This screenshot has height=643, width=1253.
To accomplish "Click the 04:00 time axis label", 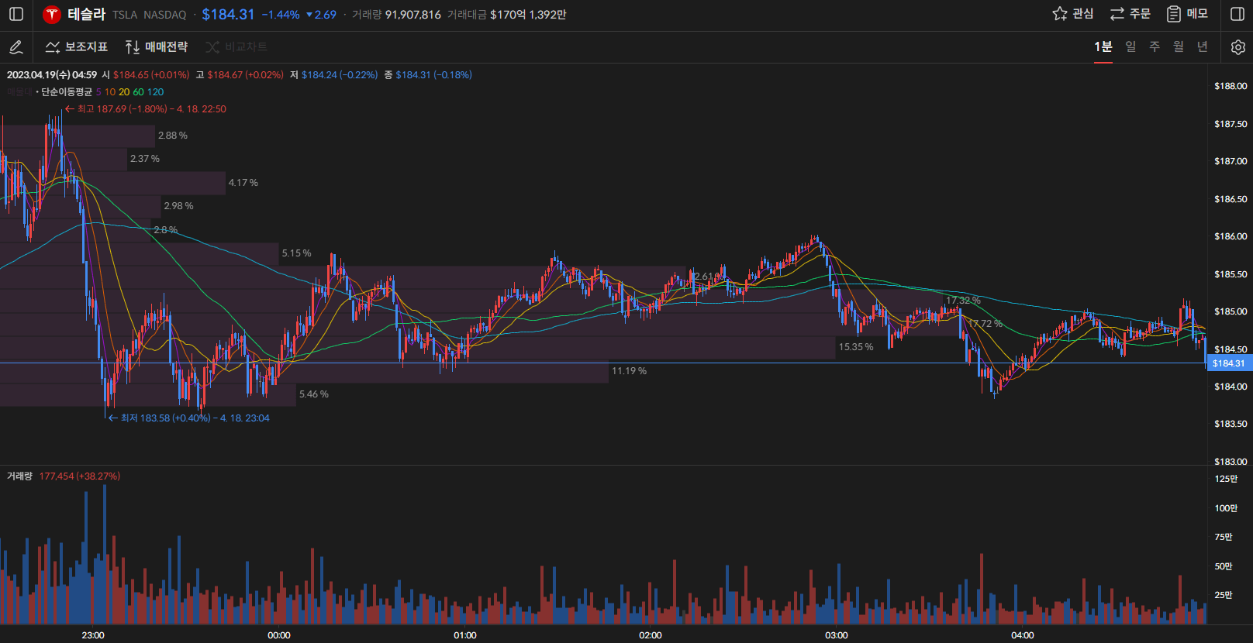I will (x=1023, y=635).
